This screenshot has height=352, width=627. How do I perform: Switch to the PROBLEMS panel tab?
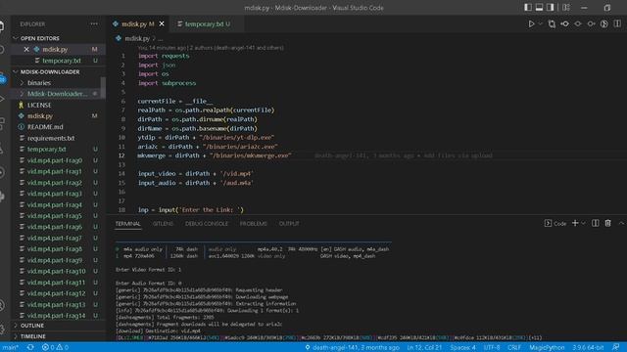[x=253, y=224]
